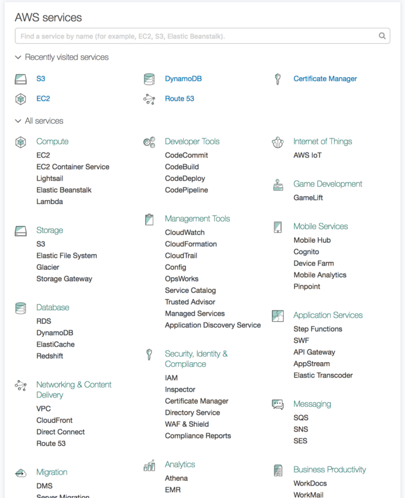Click the search magnifier icon
Screen dimensions: 405x498
point(382,36)
